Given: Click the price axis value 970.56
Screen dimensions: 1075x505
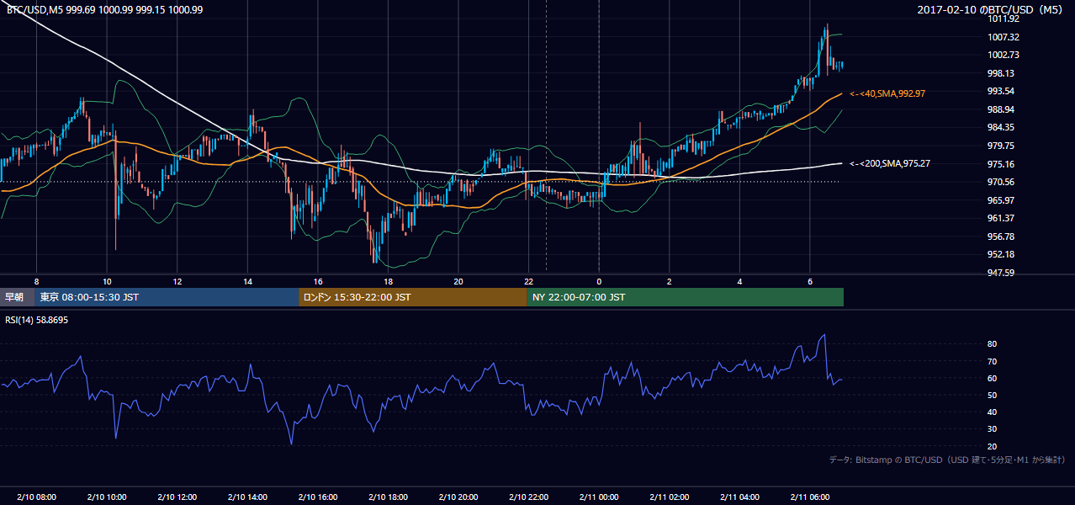Looking at the screenshot, I should click(1001, 182).
